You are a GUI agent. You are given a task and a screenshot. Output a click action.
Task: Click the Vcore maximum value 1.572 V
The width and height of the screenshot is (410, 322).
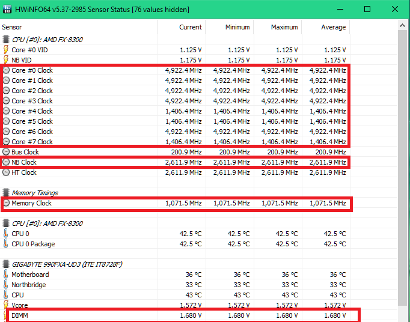pos(287,305)
